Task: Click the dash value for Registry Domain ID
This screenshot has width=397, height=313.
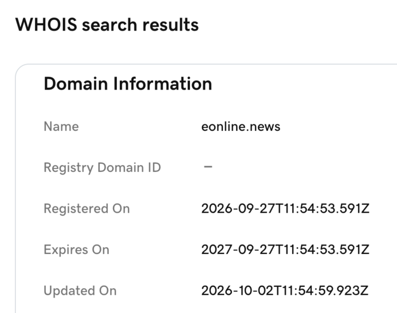Action: pos(208,167)
